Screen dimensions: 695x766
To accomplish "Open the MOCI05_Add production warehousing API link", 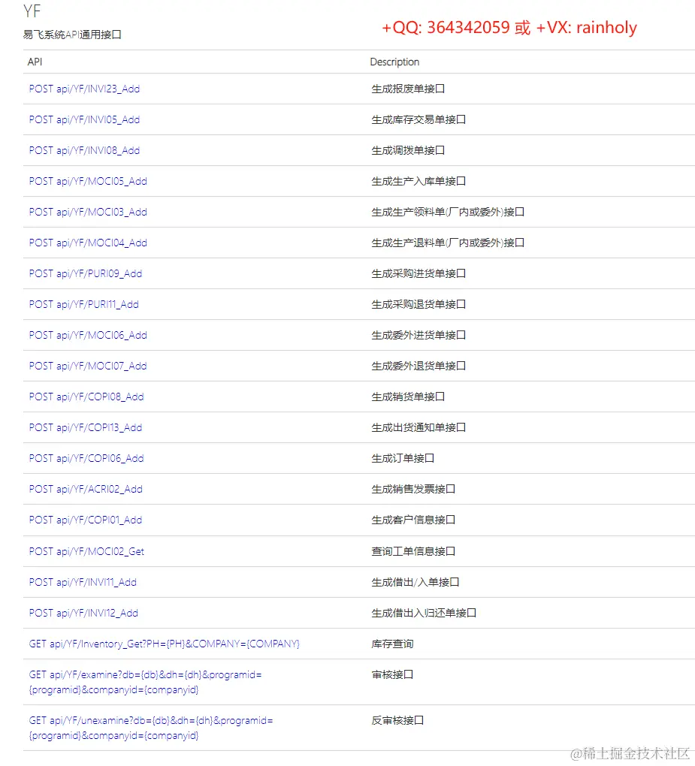I will (88, 181).
